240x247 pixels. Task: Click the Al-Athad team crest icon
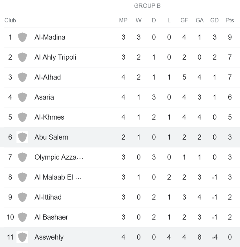22,77
